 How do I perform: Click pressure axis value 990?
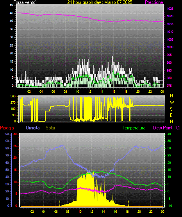pyautogui.click(x=169, y=63)
